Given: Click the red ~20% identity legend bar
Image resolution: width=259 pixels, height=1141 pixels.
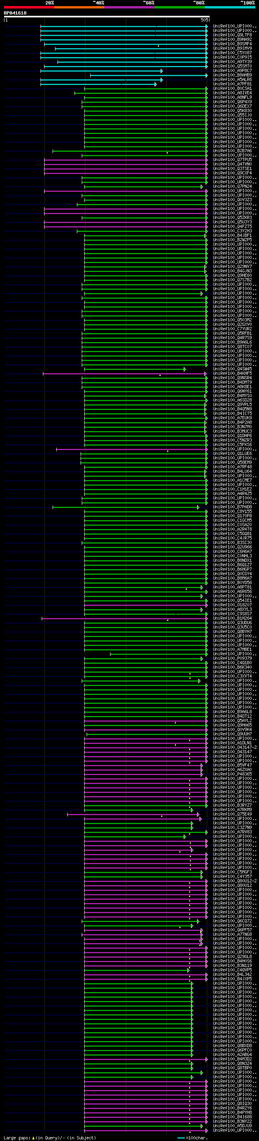Looking at the screenshot, I should click(29, 7).
